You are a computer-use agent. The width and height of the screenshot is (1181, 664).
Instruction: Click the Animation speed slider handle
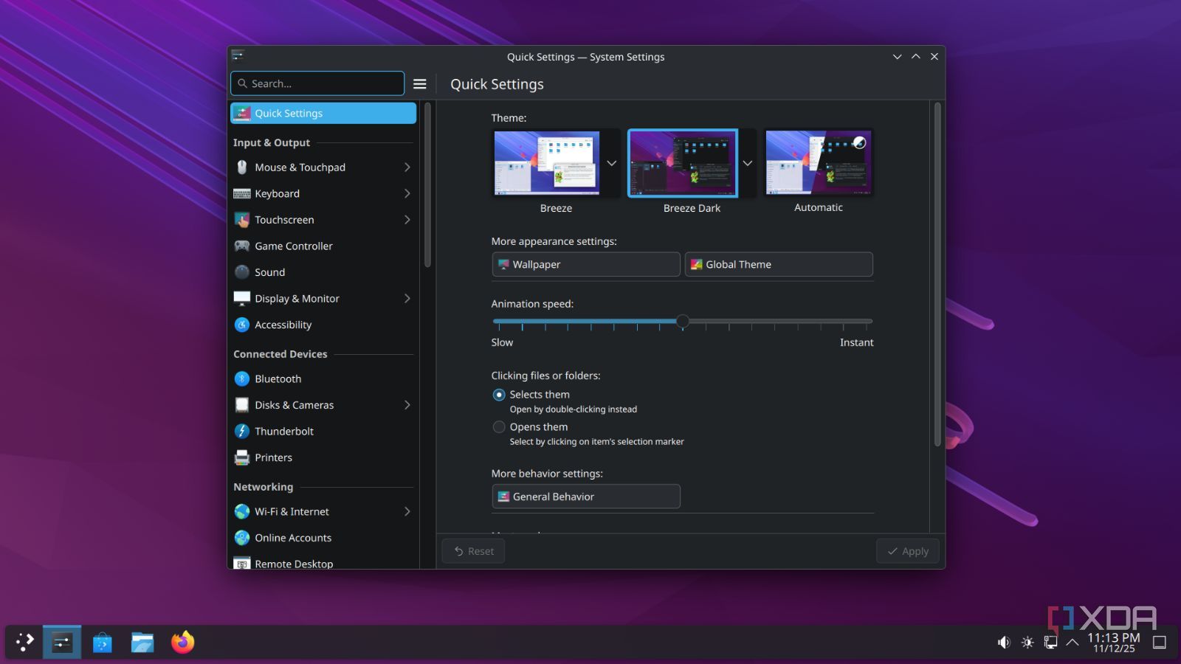(683, 321)
